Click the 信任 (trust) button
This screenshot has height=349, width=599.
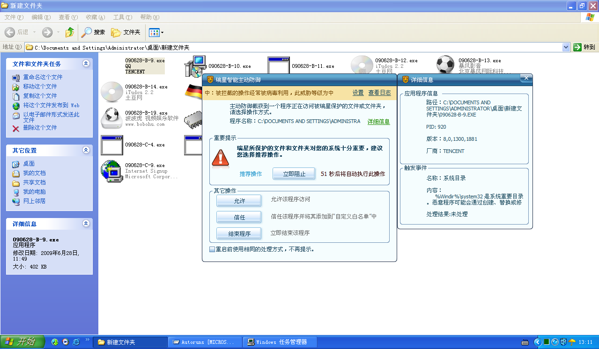pos(239,217)
